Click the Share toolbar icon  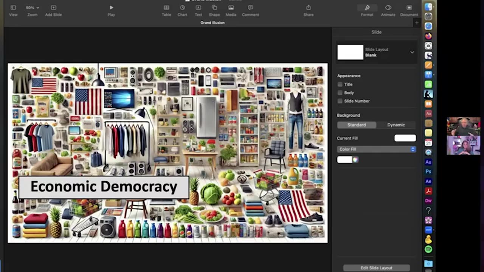(x=309, y=10)
